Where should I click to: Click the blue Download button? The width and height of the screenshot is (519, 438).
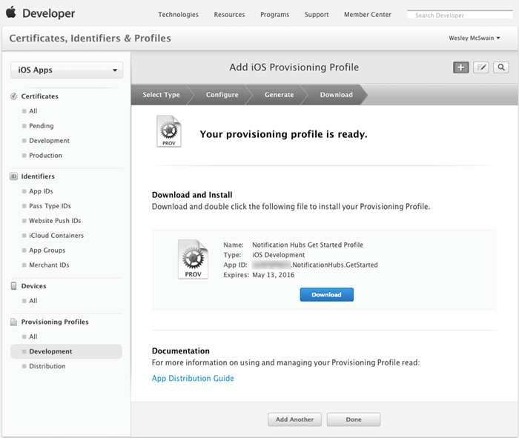[327, 294]
